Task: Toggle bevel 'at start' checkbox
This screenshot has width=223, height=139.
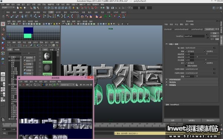Action: click(x=186, y=51)
